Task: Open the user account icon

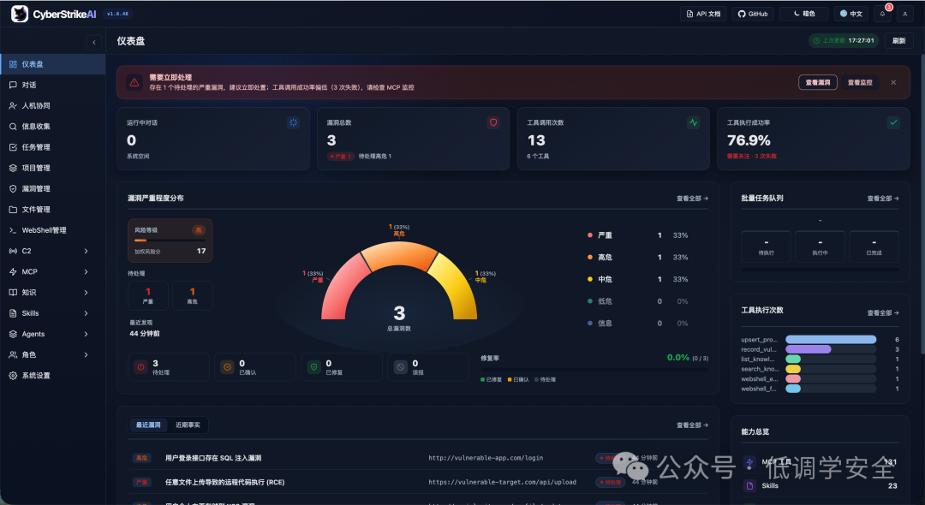Action: tap(905, 14)
